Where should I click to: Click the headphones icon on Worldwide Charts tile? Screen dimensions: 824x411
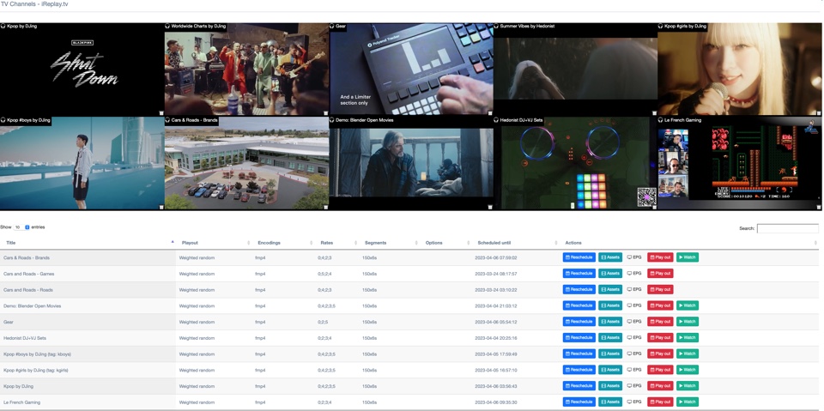coord(167,26)
